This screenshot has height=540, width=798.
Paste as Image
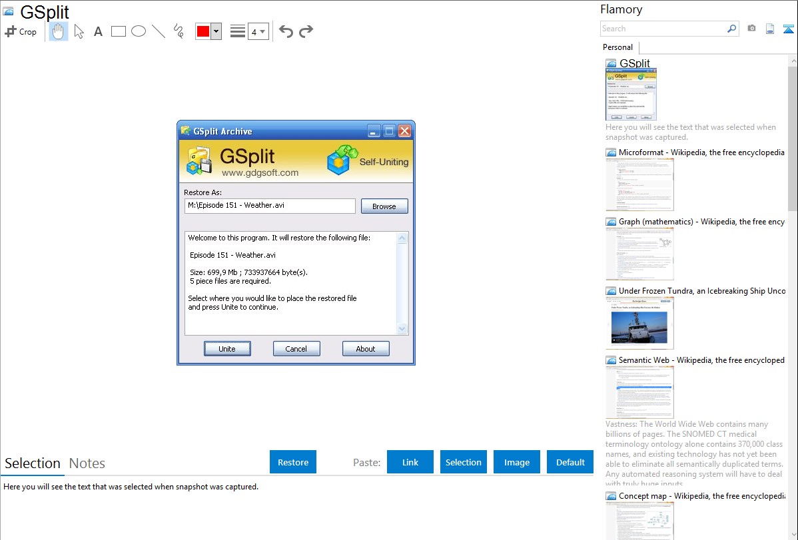tap(517, 462)
